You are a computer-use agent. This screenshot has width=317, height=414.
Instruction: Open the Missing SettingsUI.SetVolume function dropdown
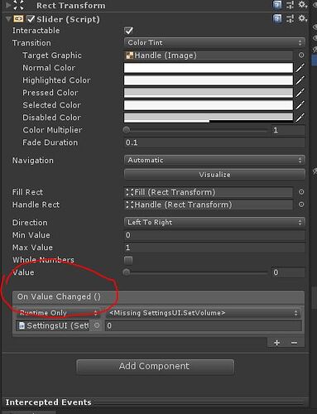(x=203, y=313)
